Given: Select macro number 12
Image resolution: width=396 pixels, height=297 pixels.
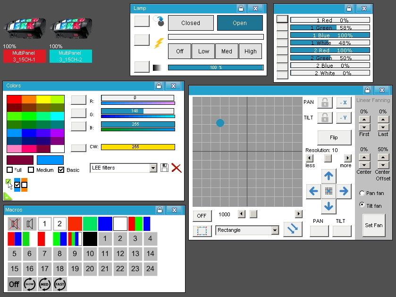Looking at the screenshot, I should 120,254.
